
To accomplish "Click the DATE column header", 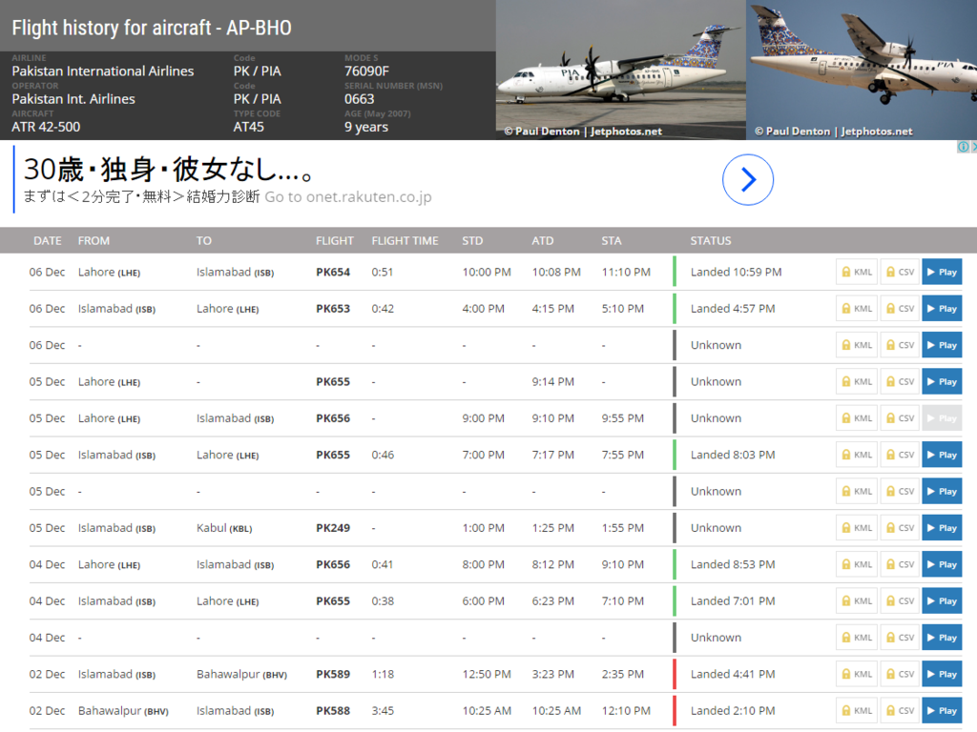I will pyautogui.click(x=48, y=241).
